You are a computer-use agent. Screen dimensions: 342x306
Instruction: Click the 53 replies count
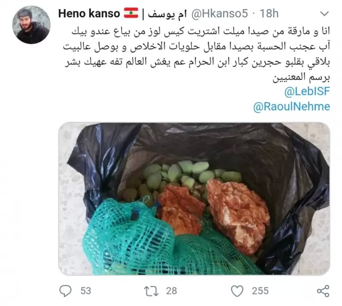click(85, 291)
